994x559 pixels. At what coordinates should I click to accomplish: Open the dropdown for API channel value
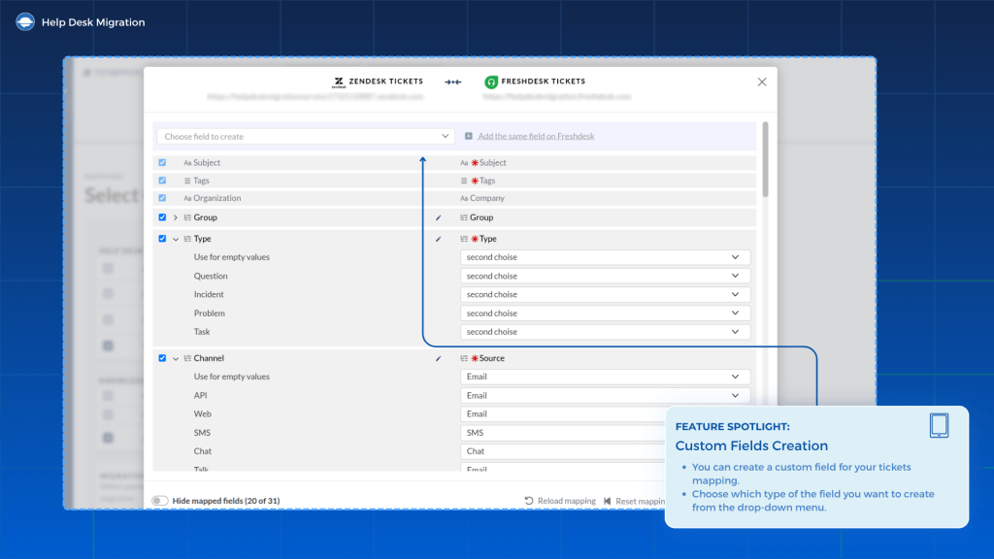(x=605, y=396)
